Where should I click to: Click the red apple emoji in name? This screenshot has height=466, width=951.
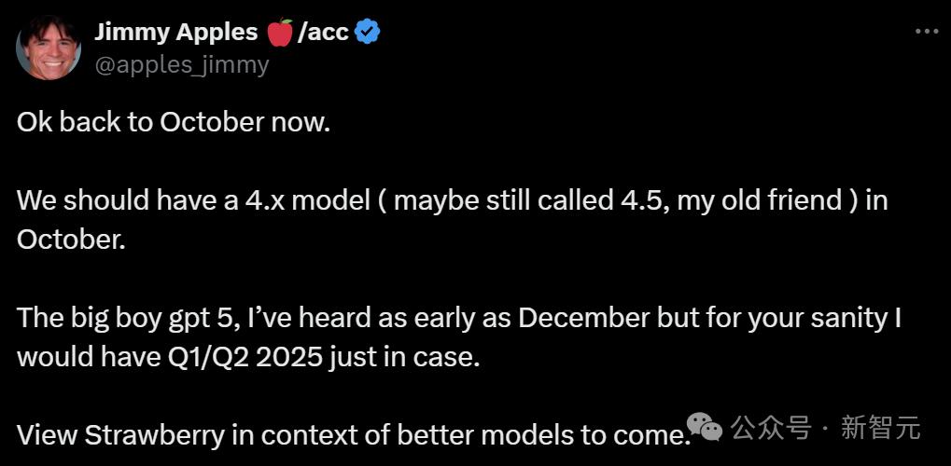[279, 33]
